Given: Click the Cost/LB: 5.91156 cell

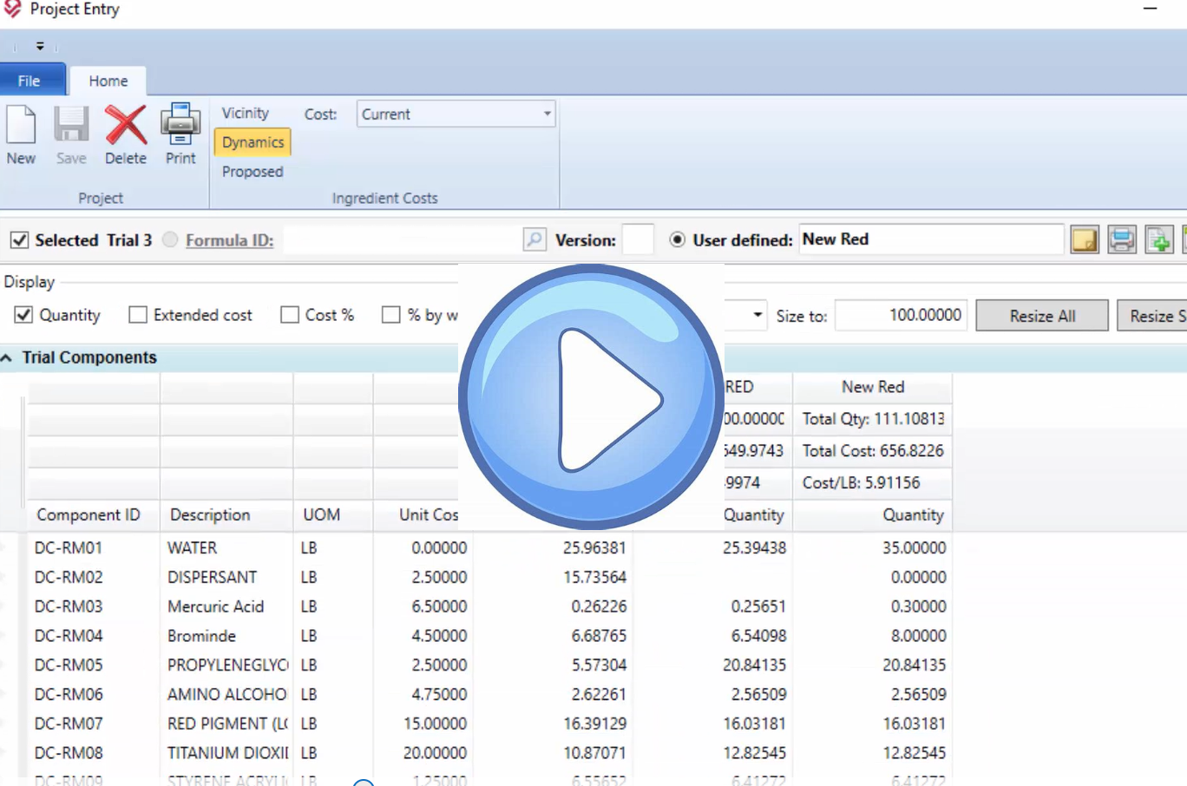Looking at the screenshot, I should click(872, 483).
